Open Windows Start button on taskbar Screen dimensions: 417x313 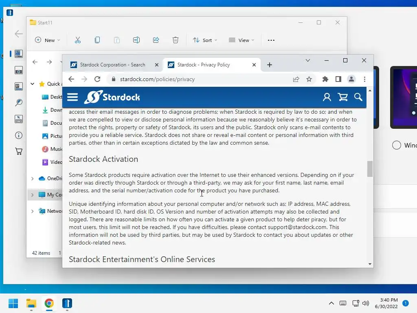click(13, 303)
